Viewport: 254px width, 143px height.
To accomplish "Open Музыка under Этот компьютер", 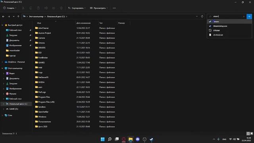I will [x=12, y=94].
